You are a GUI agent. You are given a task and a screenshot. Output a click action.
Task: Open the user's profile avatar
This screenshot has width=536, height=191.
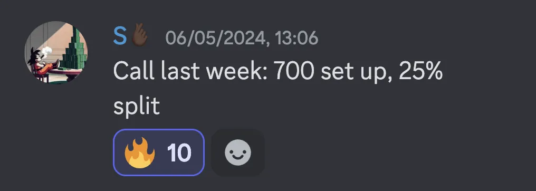(x=56, y=53)
